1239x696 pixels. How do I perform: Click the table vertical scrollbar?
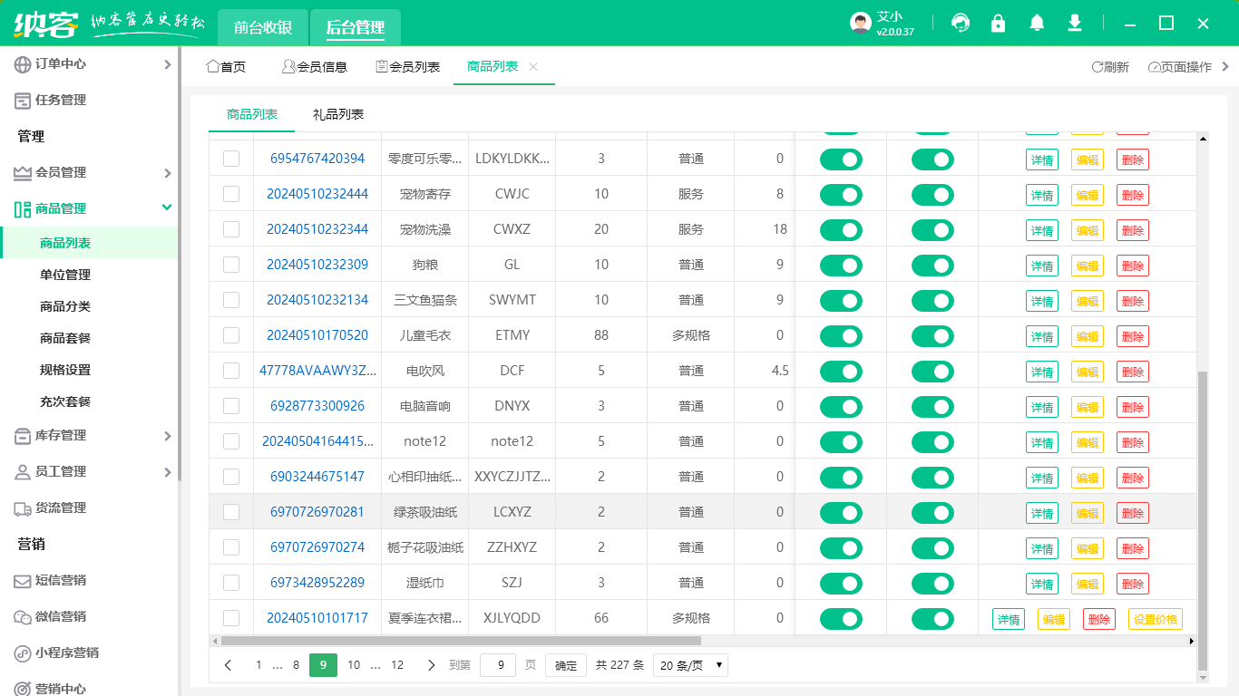[1203, 520]
